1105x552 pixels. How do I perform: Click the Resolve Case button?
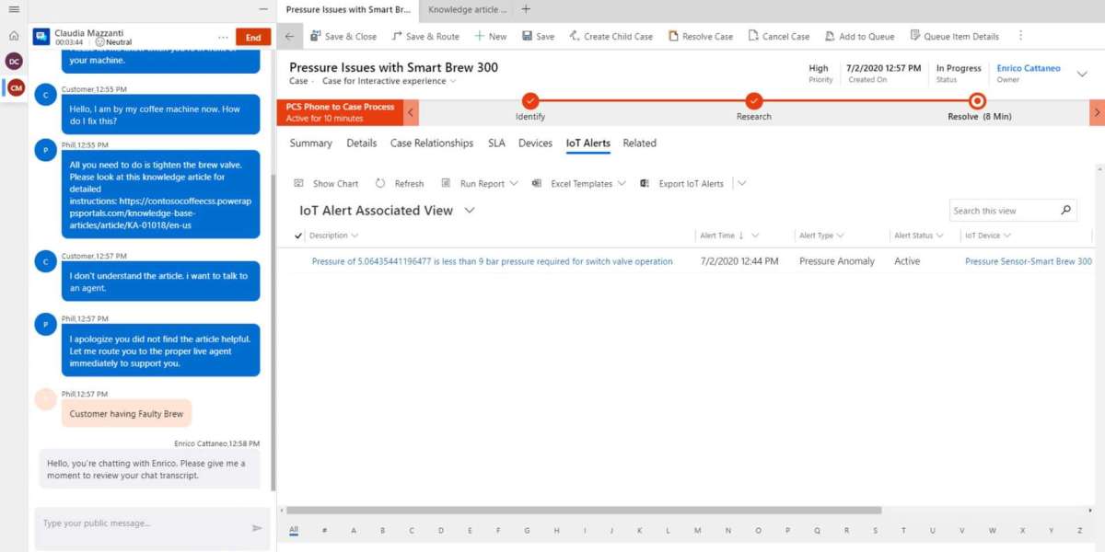pyautogui.click(x=700, y=36)
